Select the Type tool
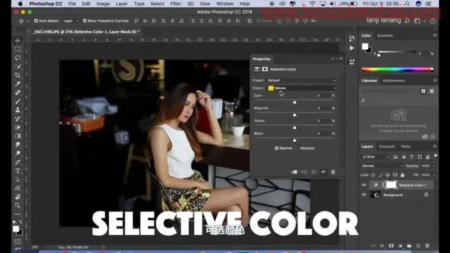 click(17, 171)
